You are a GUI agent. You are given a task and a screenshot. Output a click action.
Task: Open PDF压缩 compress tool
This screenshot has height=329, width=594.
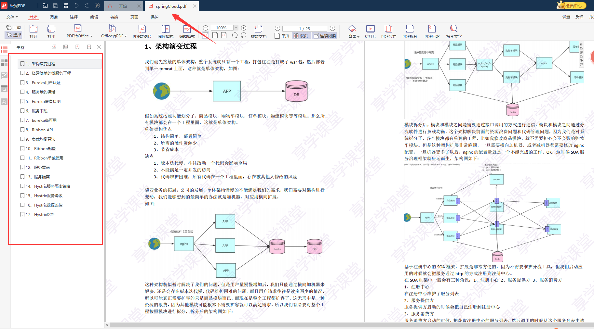[432, 32]
